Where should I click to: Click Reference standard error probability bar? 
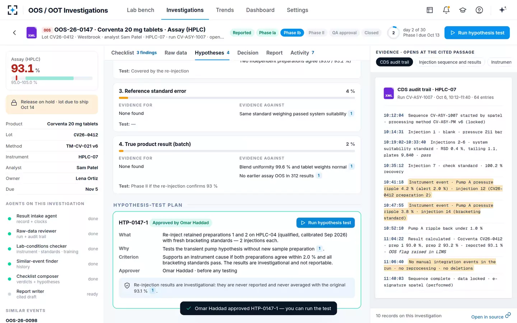(237, 98)
